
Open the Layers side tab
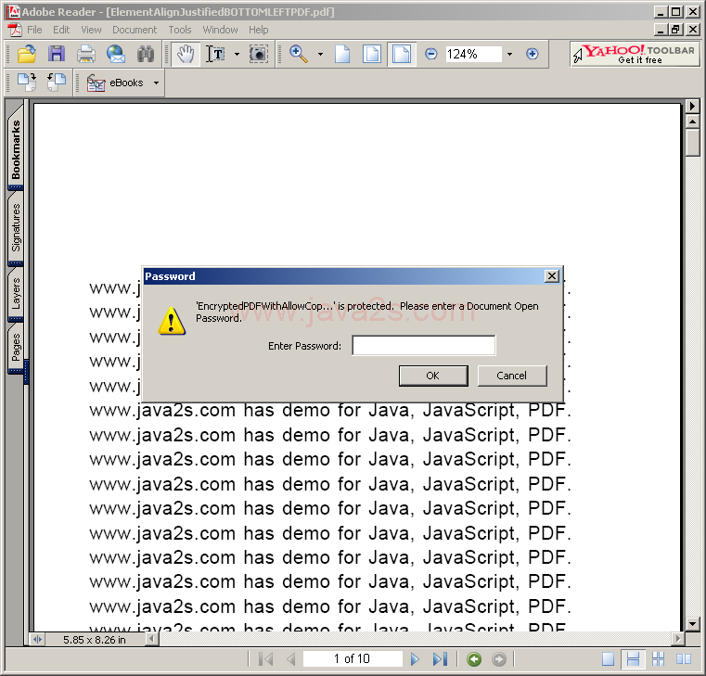point(16,293)
